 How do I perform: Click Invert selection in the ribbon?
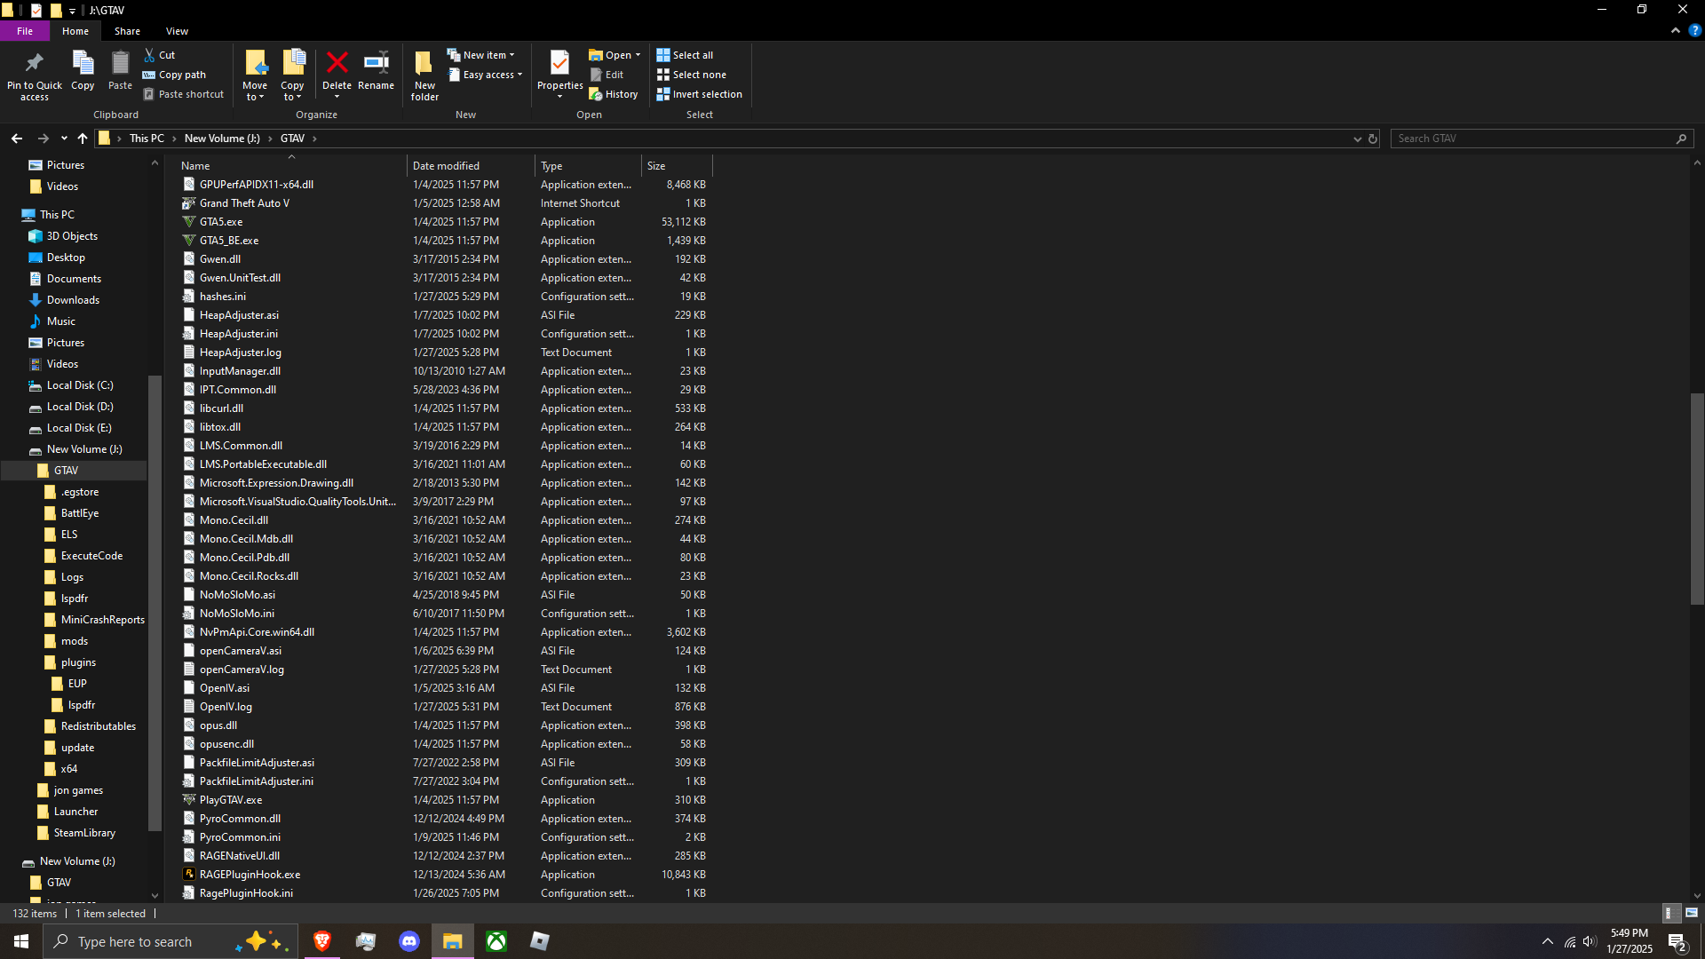click(699, 94)
